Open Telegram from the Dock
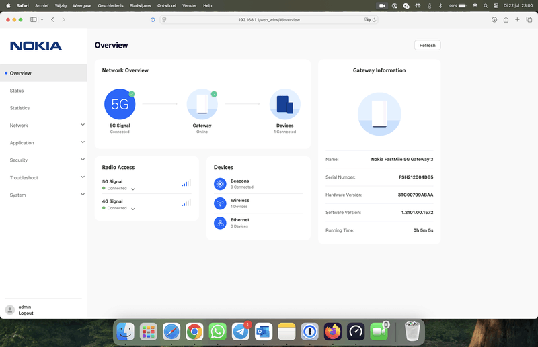538x347 pixels. [x=241, y=332]
